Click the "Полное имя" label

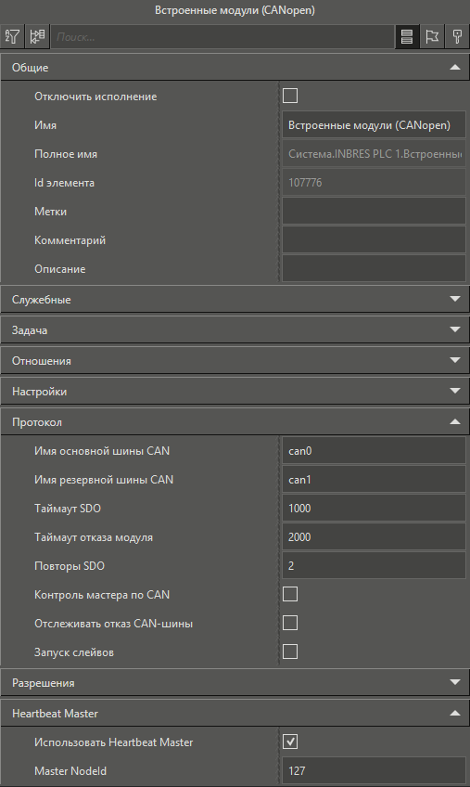click(66, 154)
